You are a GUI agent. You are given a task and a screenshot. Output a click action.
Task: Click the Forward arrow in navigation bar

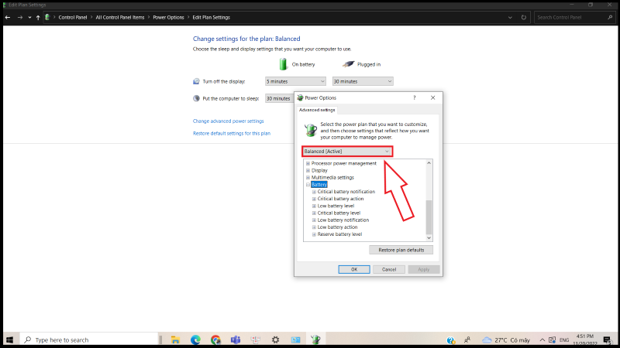tap(20, 17)
